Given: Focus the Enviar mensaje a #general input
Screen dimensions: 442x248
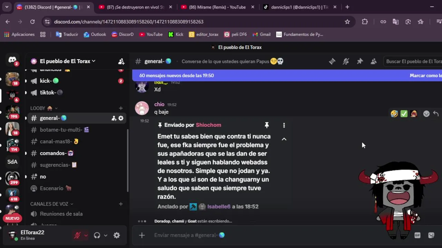Looking at the screenshot, I should coord(276,235).
